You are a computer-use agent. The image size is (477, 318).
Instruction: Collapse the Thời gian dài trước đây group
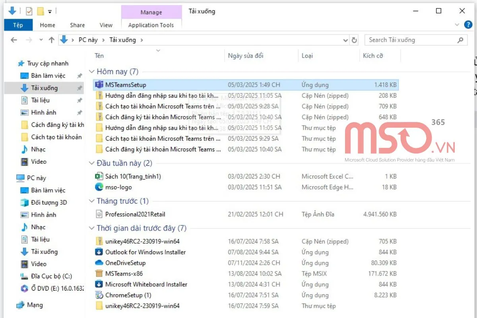(91, 228)
